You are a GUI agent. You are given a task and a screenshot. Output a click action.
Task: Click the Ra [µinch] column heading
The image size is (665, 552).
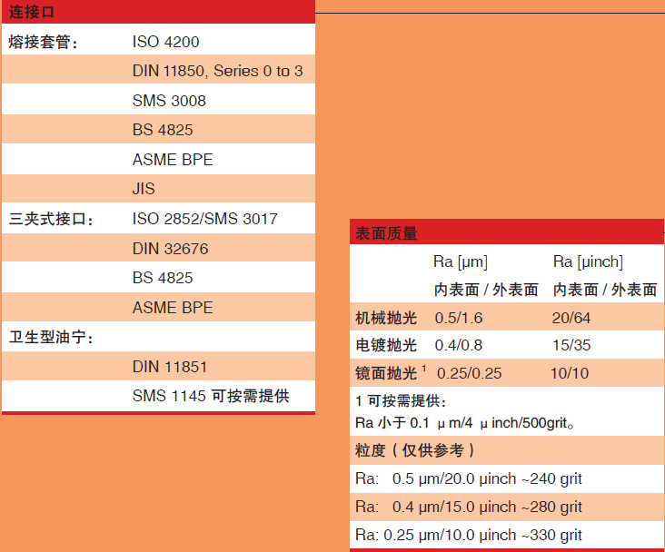[588, 261]
